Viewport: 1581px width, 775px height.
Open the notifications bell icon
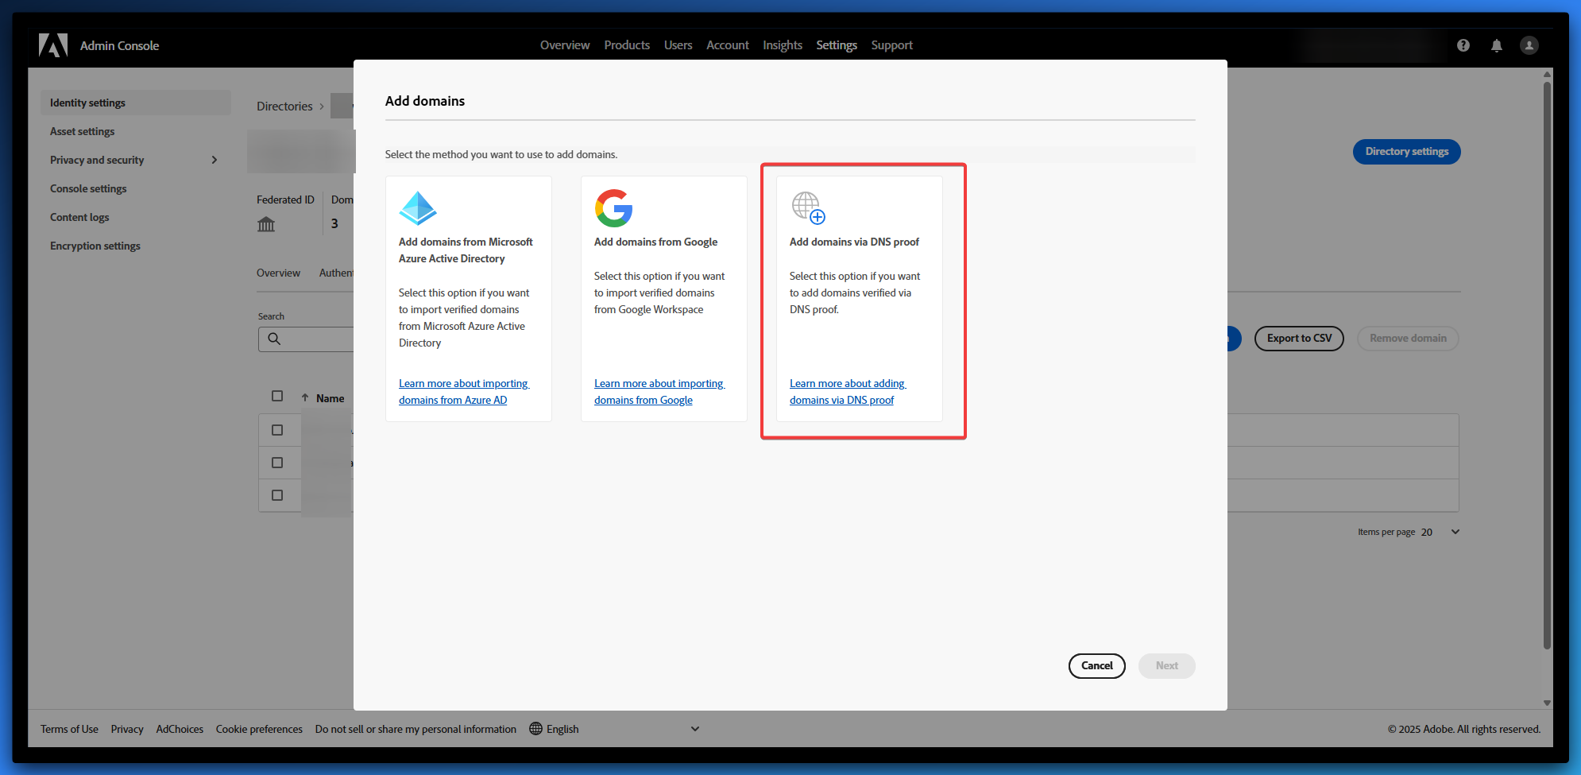1497,45
